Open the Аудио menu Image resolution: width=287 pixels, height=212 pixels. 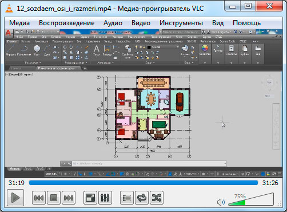click(x=113, y=23)
